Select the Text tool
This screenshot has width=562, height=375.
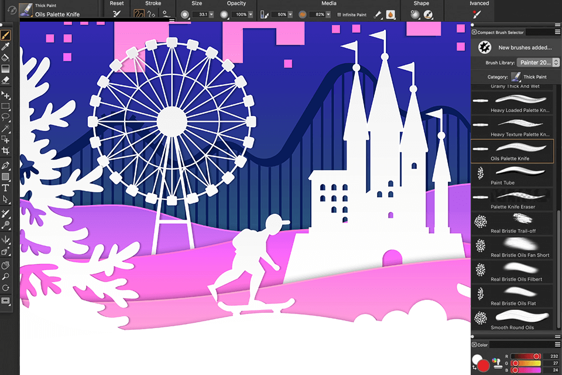[6, 187]
